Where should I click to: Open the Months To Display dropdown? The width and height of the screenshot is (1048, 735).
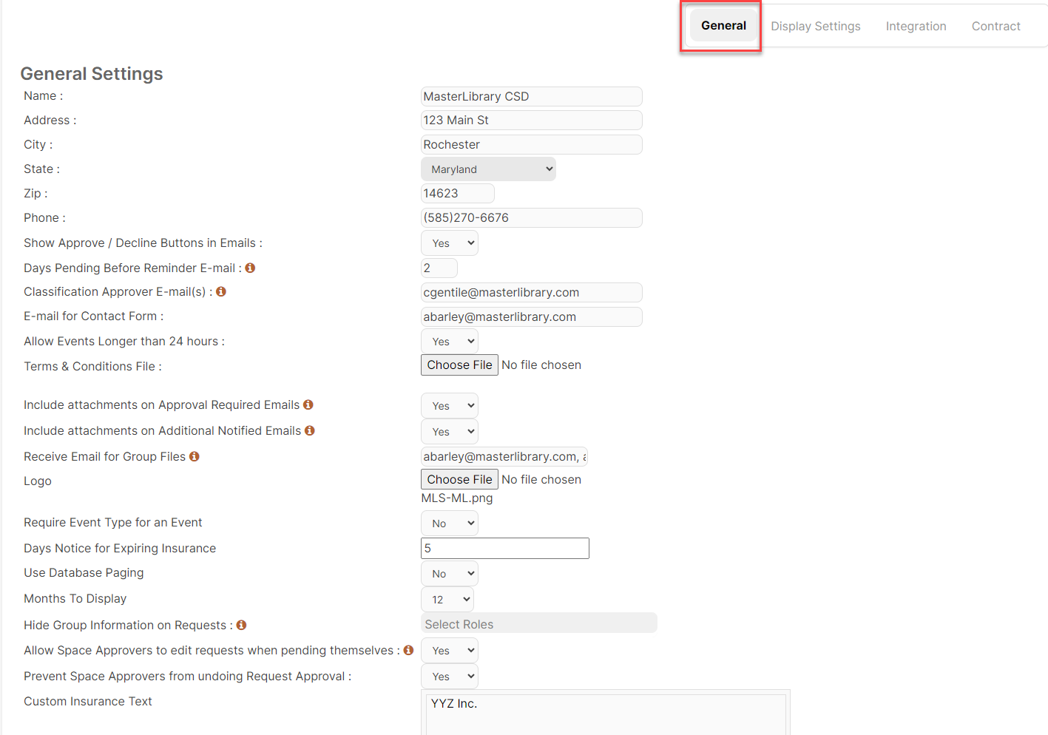point(447,599)
